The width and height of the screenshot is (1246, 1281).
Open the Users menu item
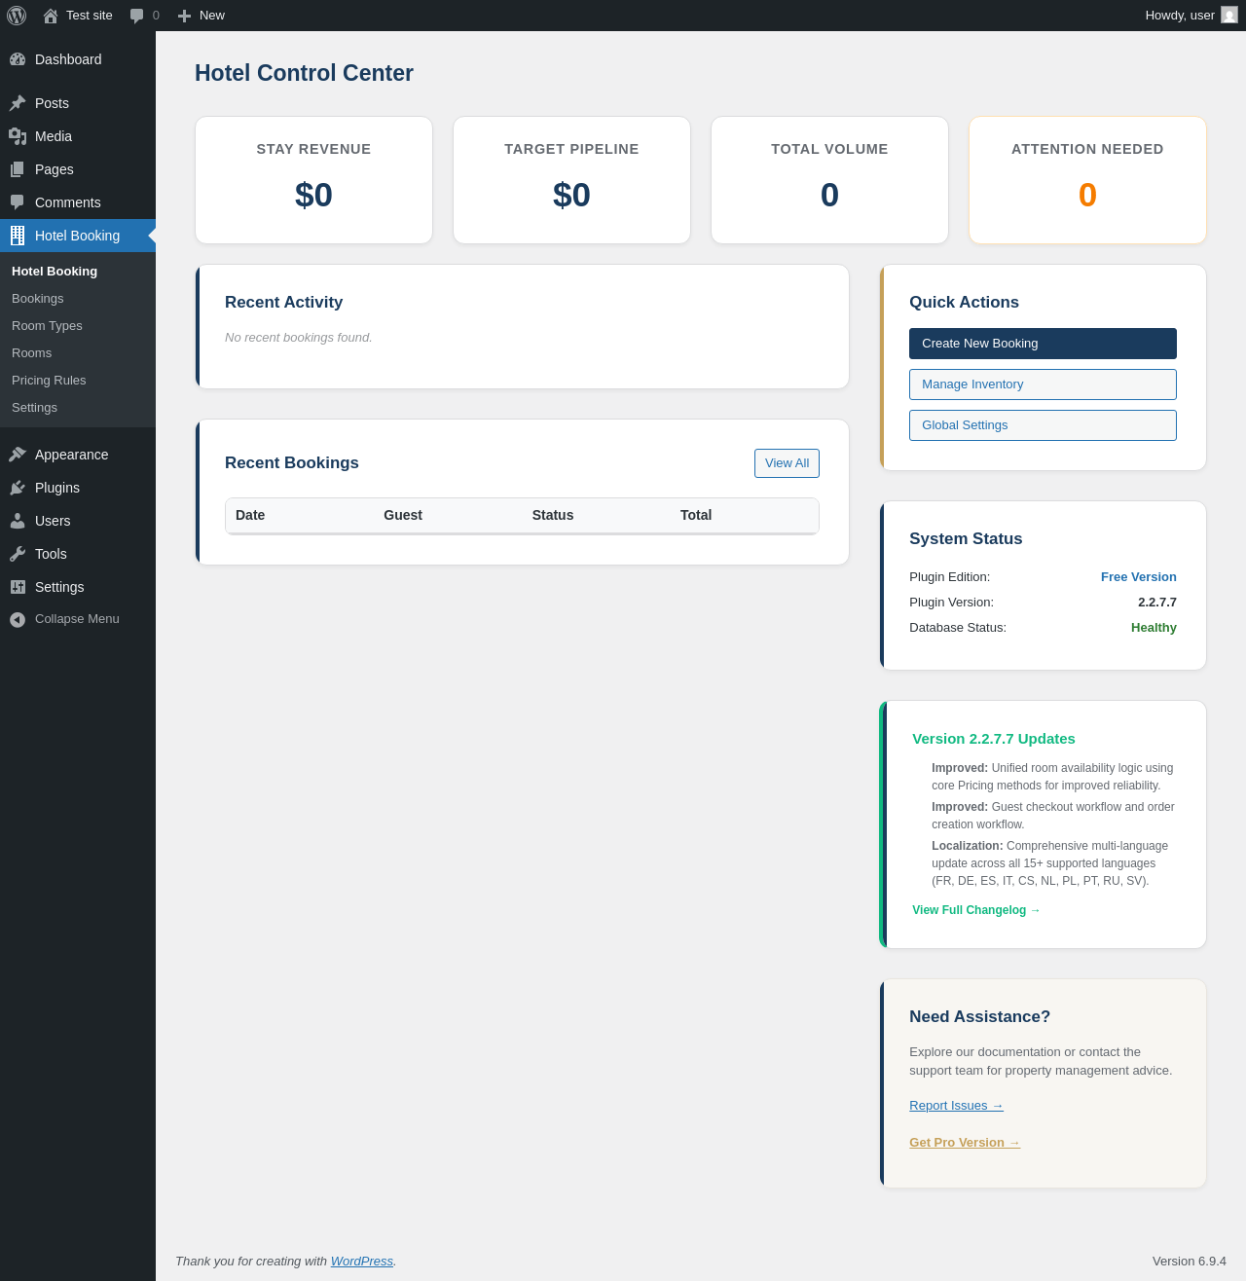point(78,521)
